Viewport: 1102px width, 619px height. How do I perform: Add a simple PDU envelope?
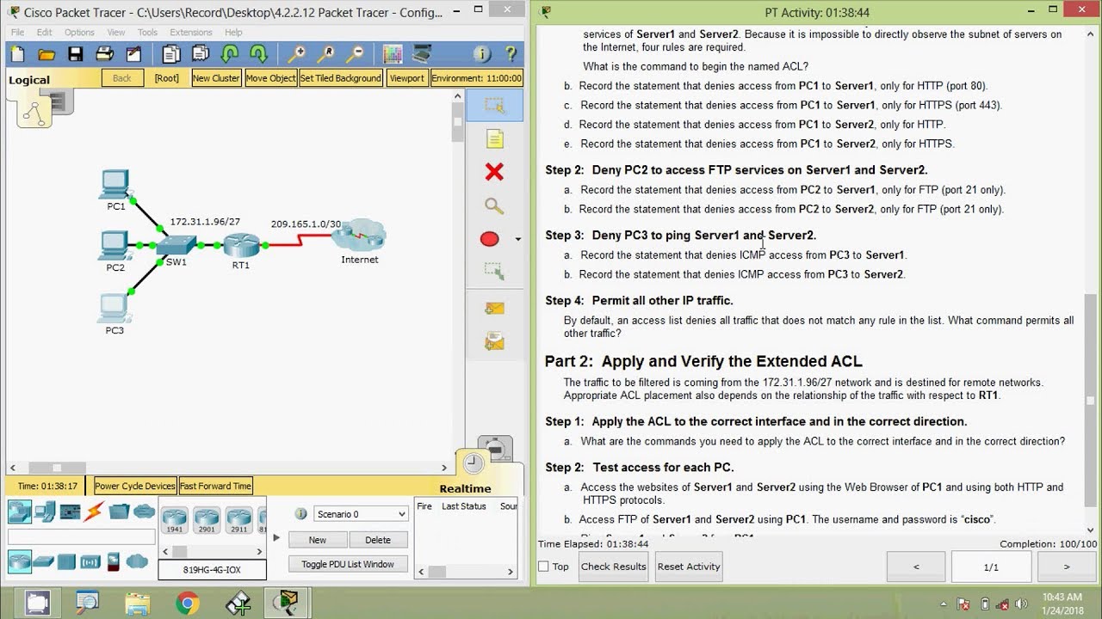click(x=494, y=308)
